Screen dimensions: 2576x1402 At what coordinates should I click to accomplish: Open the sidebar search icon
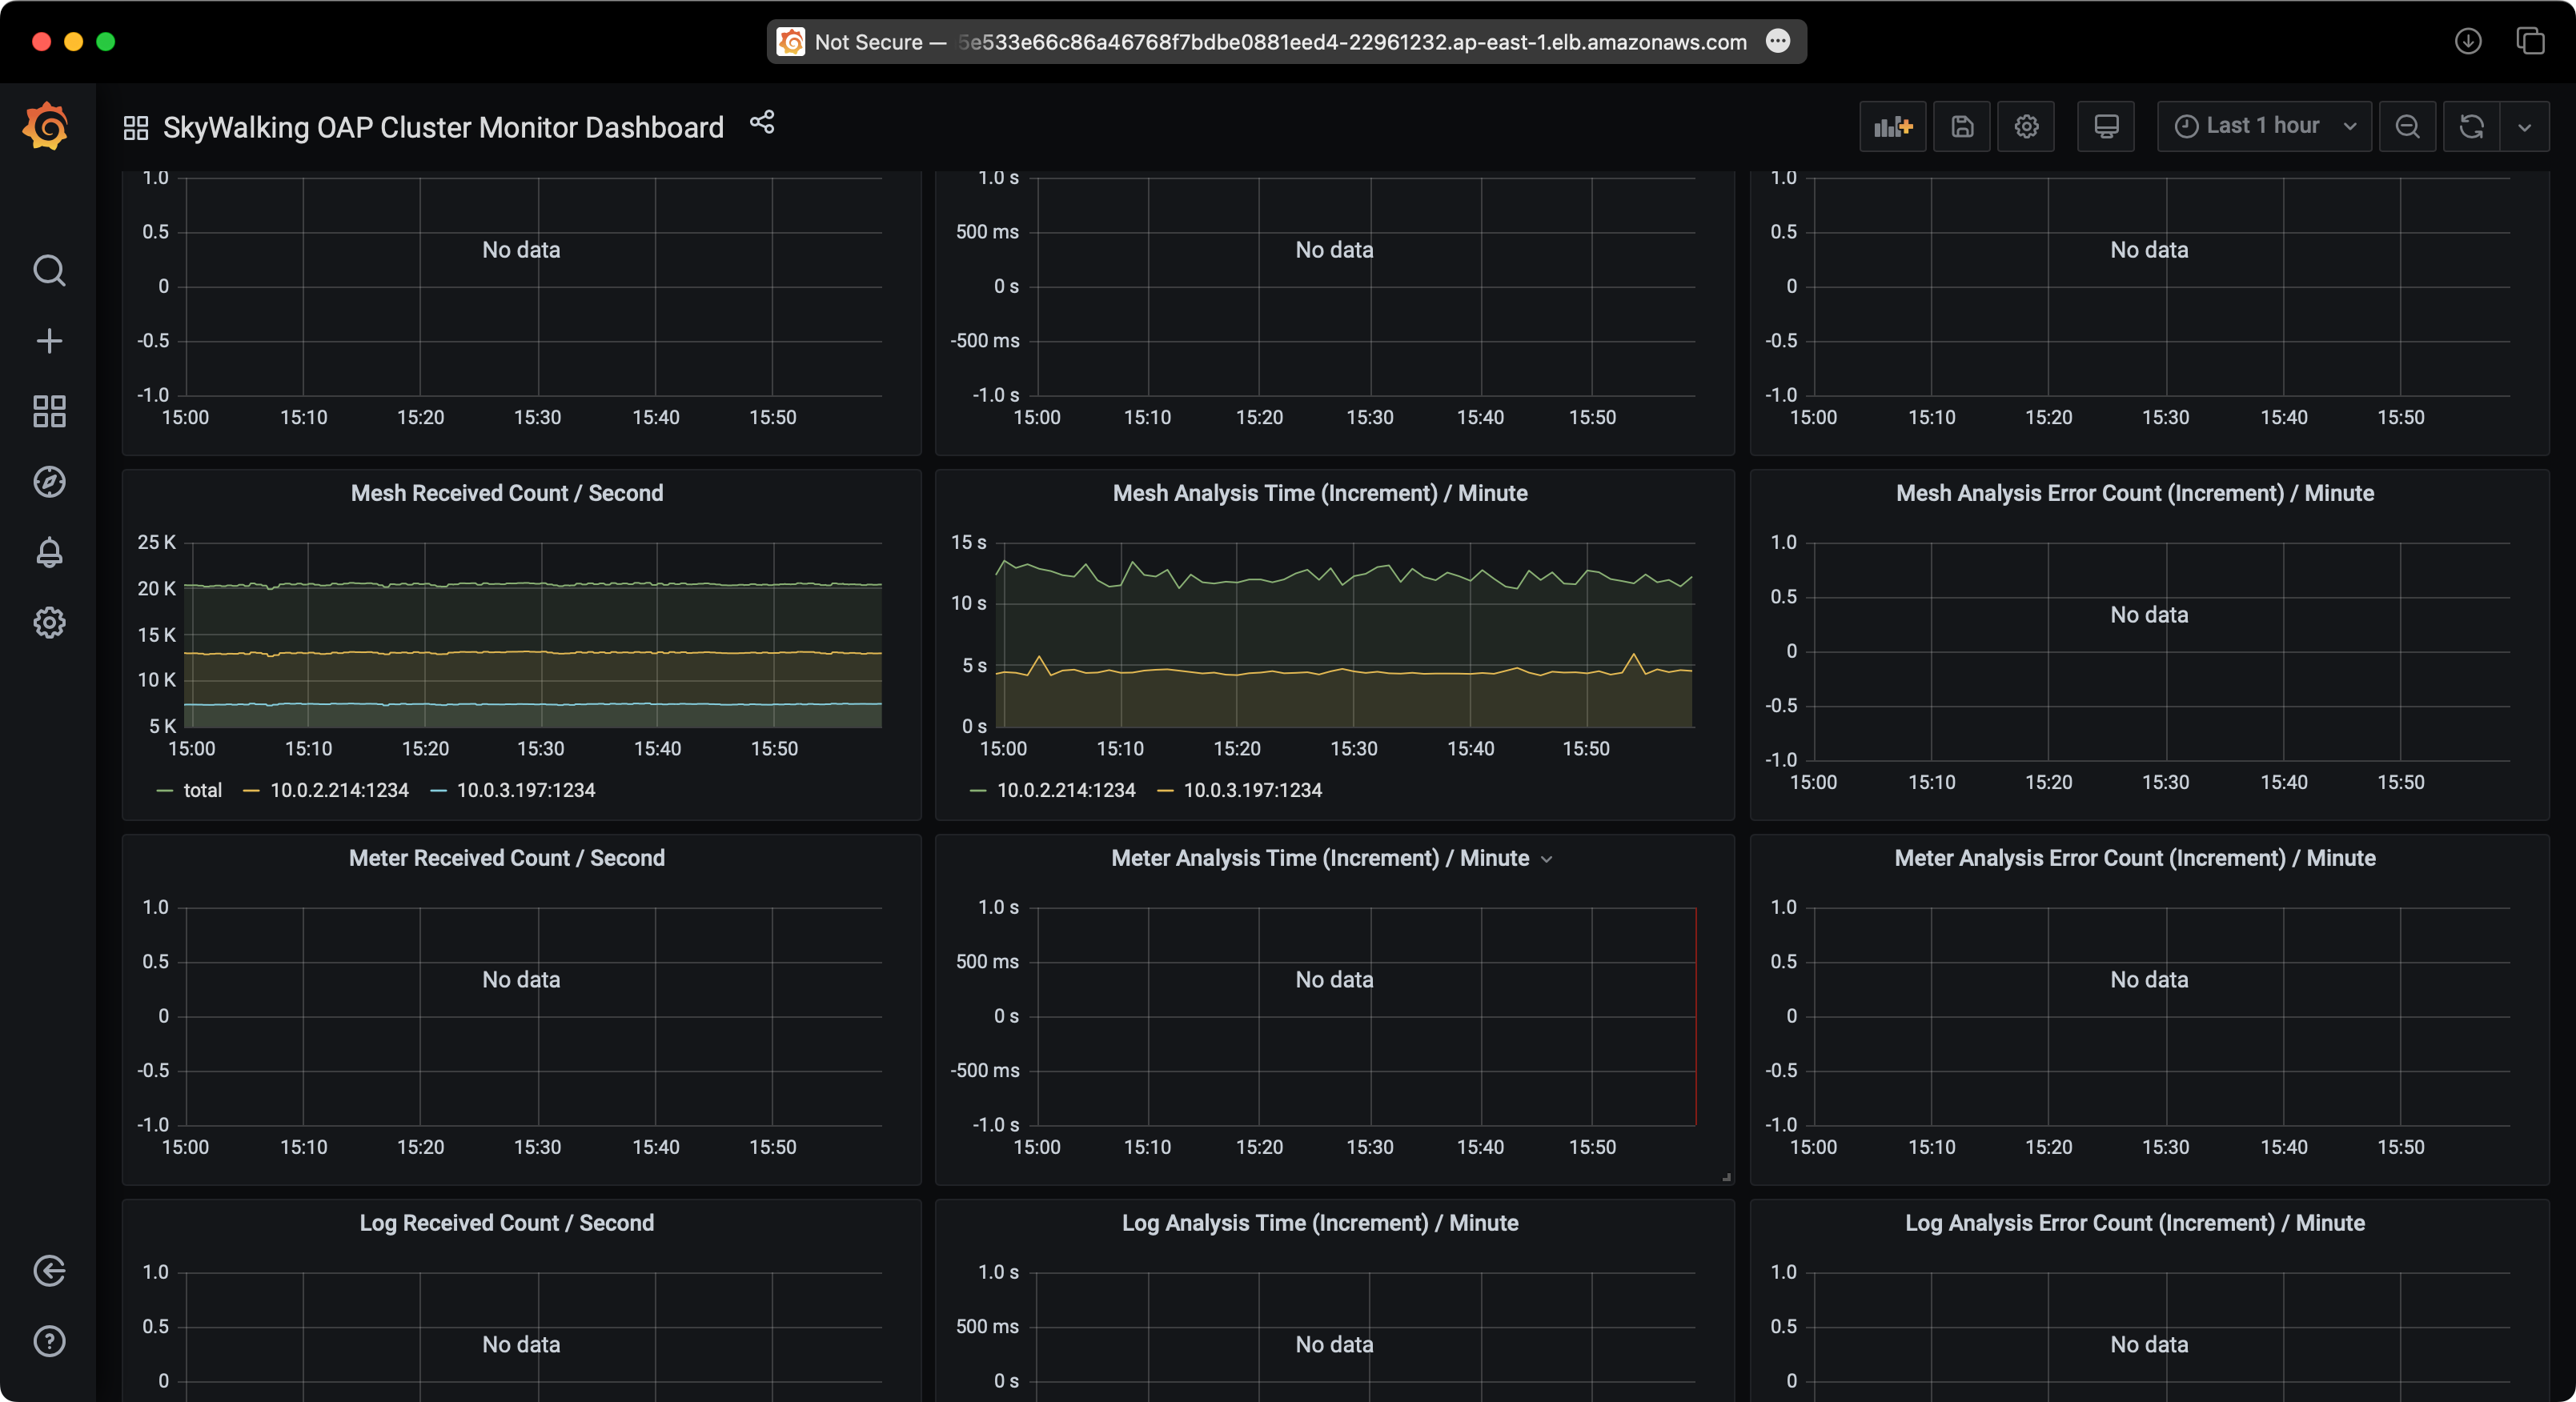[49, 271]
